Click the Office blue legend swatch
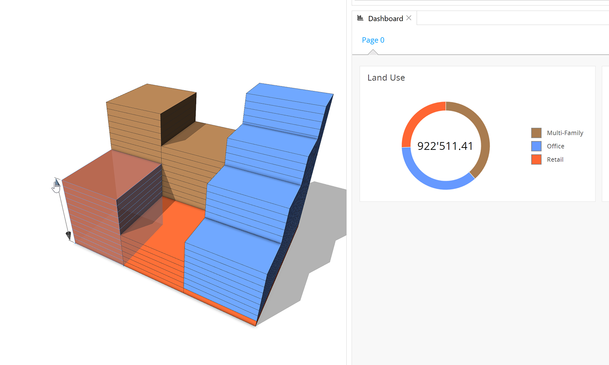Viewport: 609px width, 365px height. (536, 146)
